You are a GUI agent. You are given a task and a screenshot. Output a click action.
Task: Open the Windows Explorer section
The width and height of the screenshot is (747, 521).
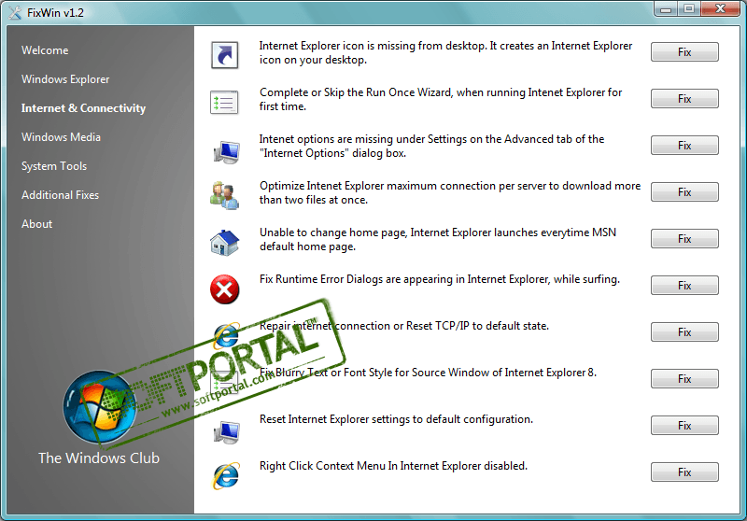tap(65, 79)
